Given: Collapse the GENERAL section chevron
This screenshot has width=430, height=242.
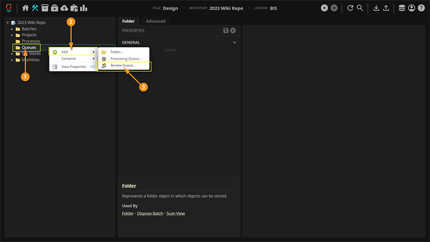Looking at the screenshot, I should pyautogui.click(x=234, y=43).
